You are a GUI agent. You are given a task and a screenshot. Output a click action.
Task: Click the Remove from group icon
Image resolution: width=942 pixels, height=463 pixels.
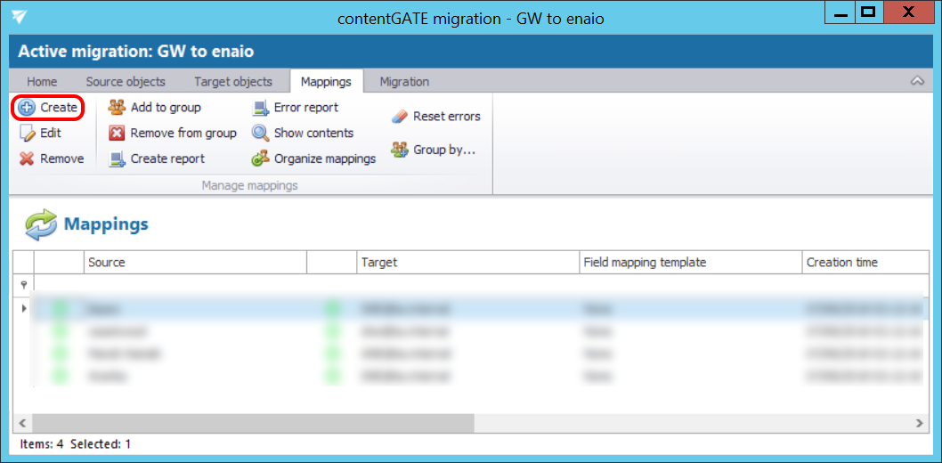(117, 134)
